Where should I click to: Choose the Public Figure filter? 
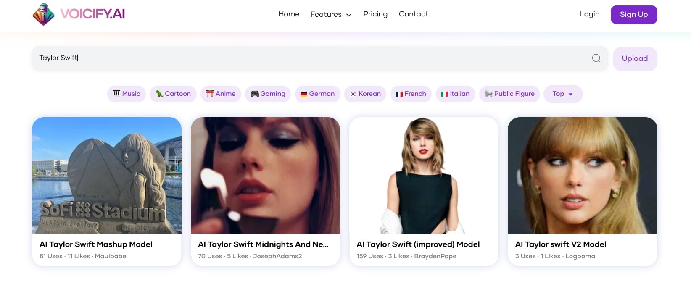tap(509, 94)
